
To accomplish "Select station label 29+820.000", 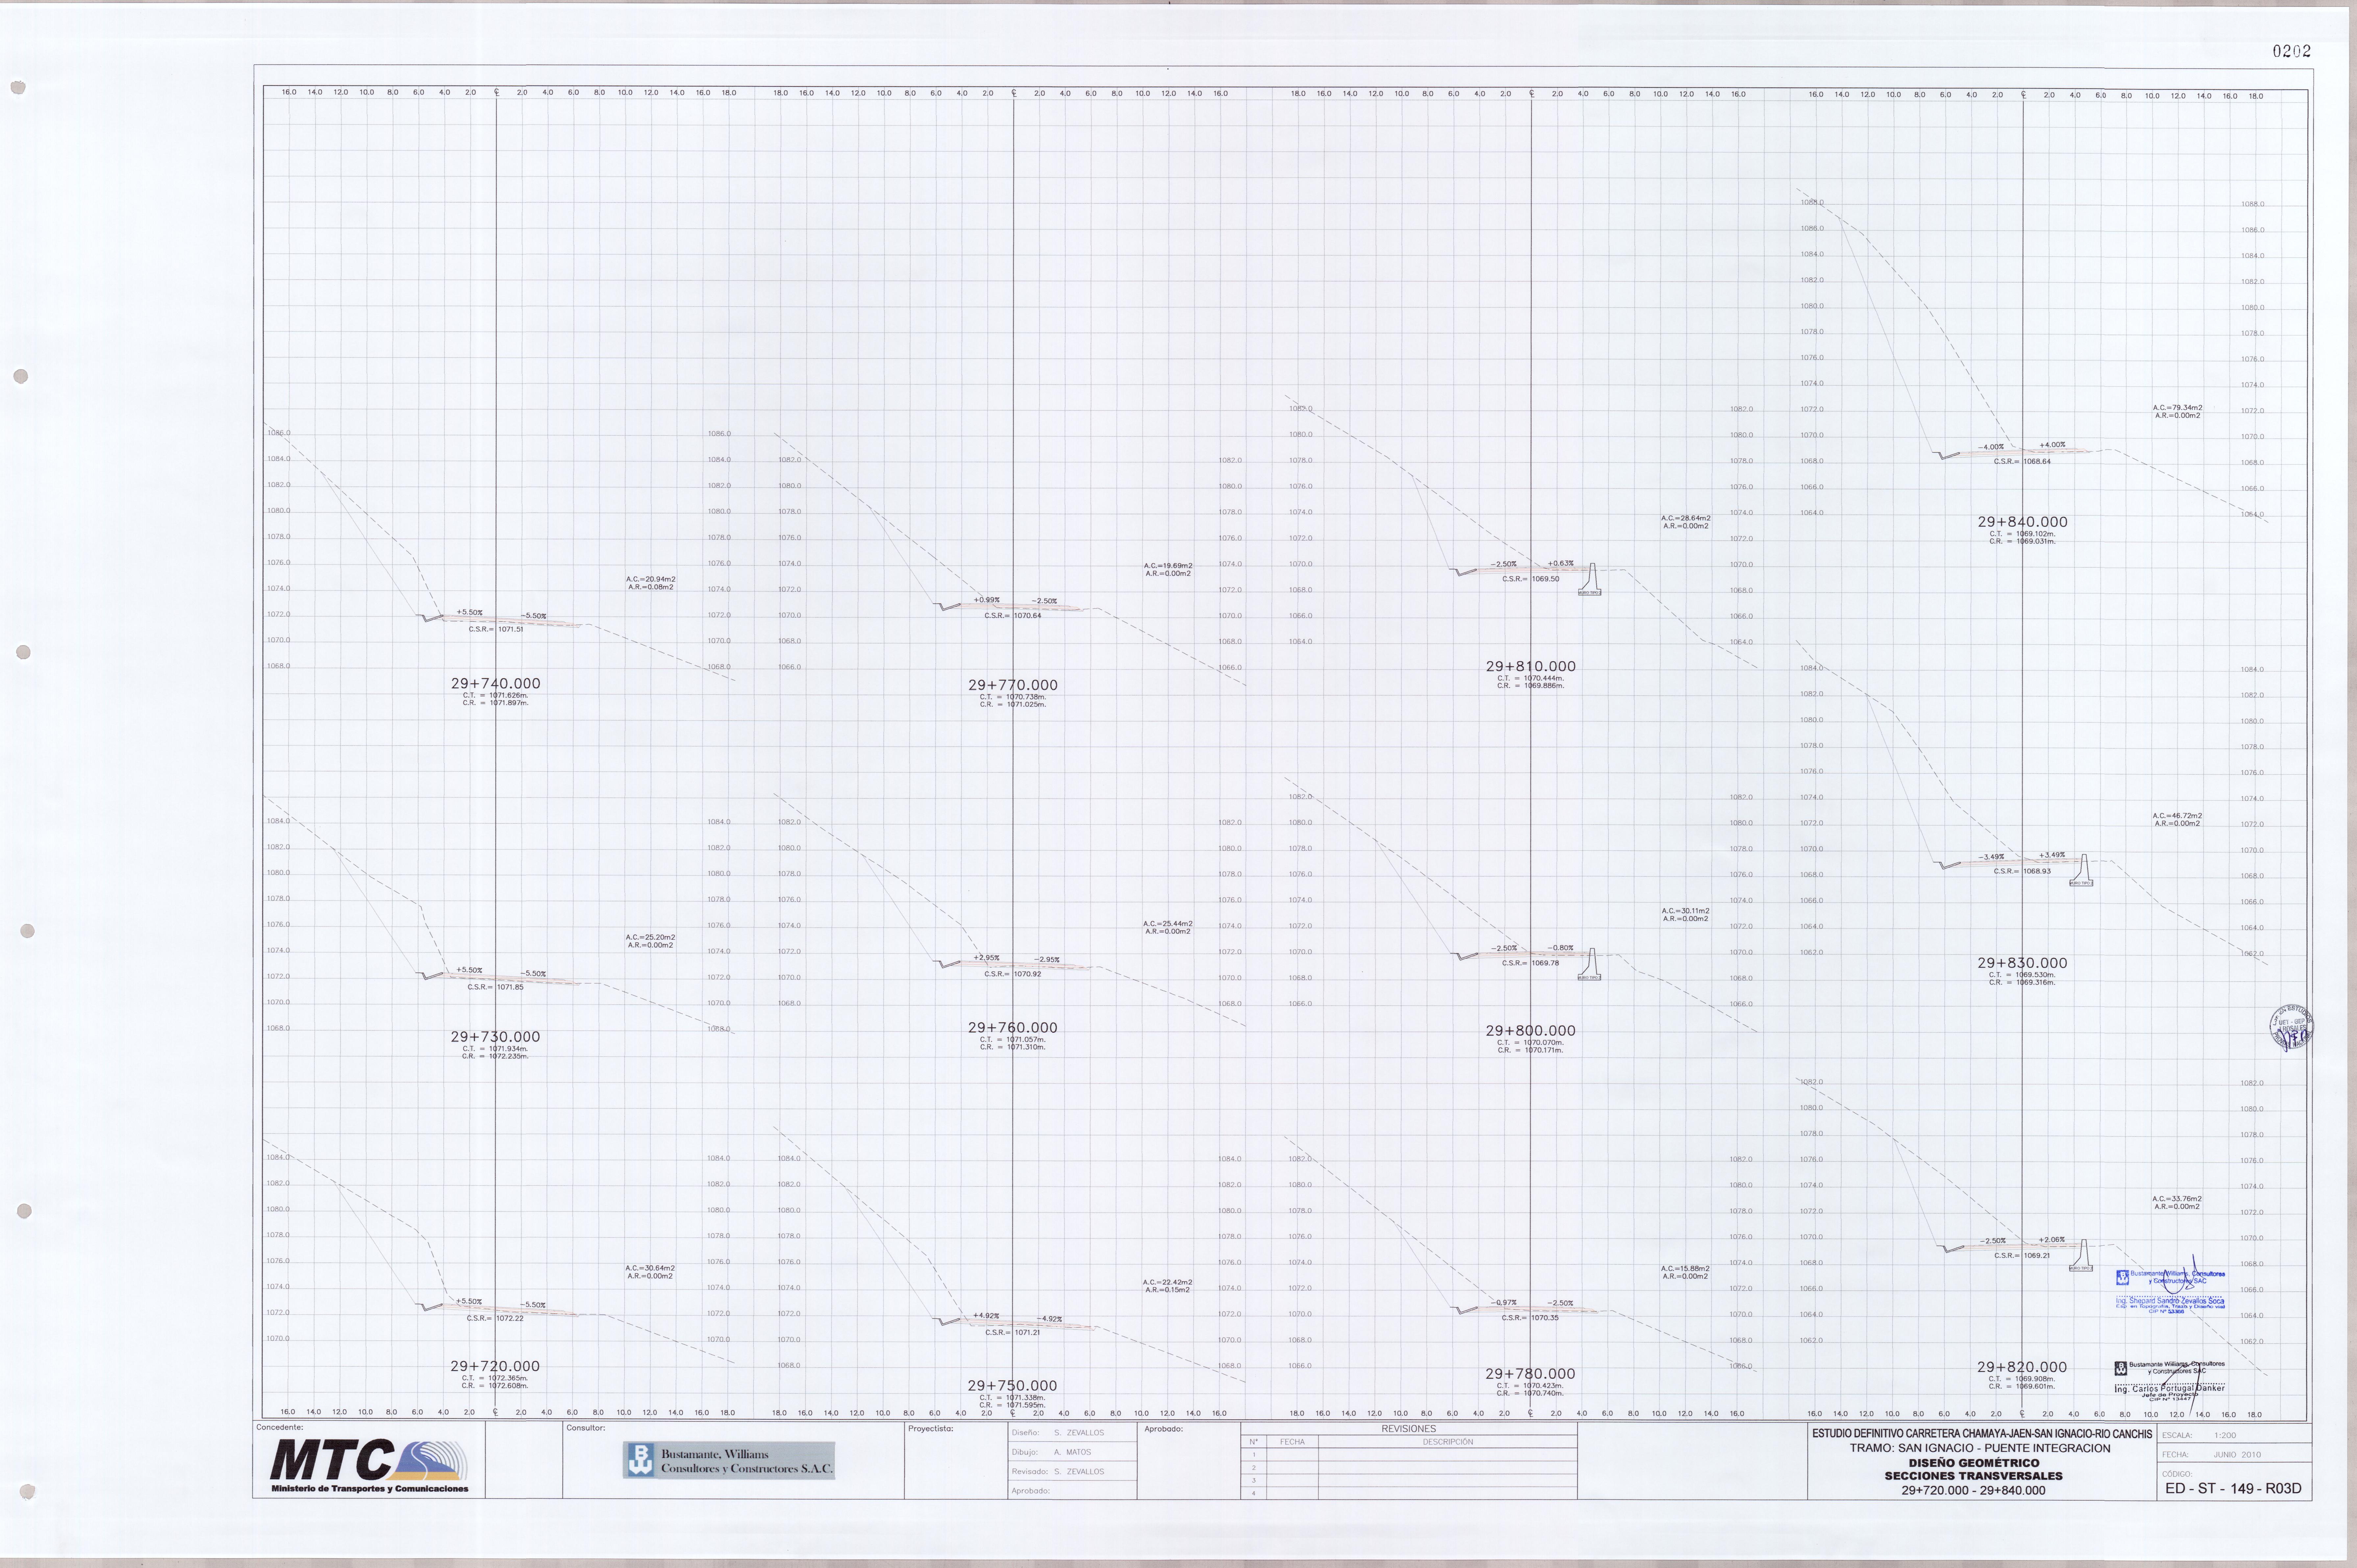I will click(2022, 1367).
